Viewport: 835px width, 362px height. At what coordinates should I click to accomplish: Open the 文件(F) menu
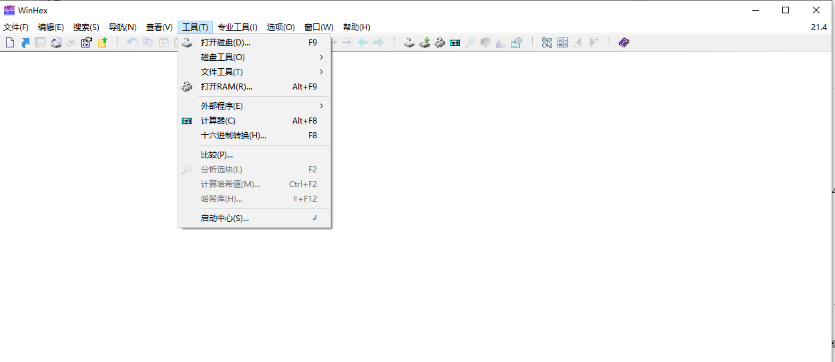(16, 27)
